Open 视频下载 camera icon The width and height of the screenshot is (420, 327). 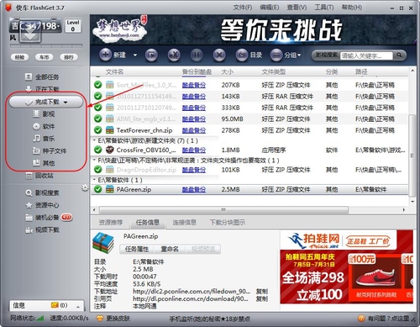pos(29,230)
